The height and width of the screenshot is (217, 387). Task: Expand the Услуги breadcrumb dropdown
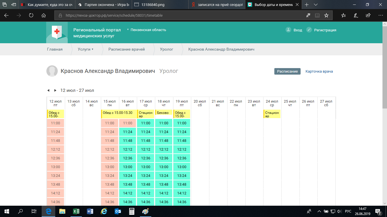click(86, 49)
